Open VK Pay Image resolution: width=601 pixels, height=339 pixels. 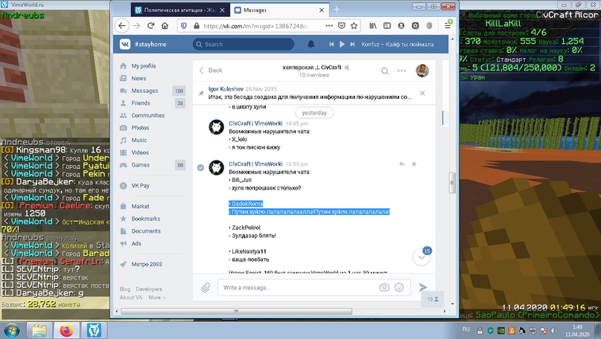140,186
